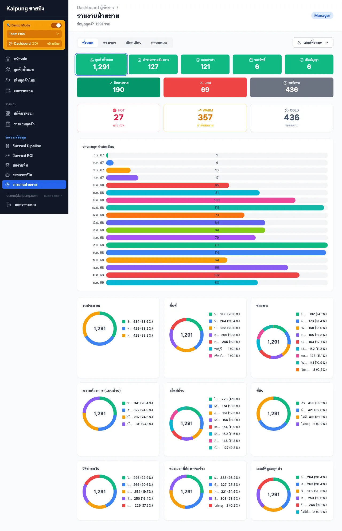Click the Manager role badge
The width and height of the screenshot is (342, 531).
click(x=322, y=16)
